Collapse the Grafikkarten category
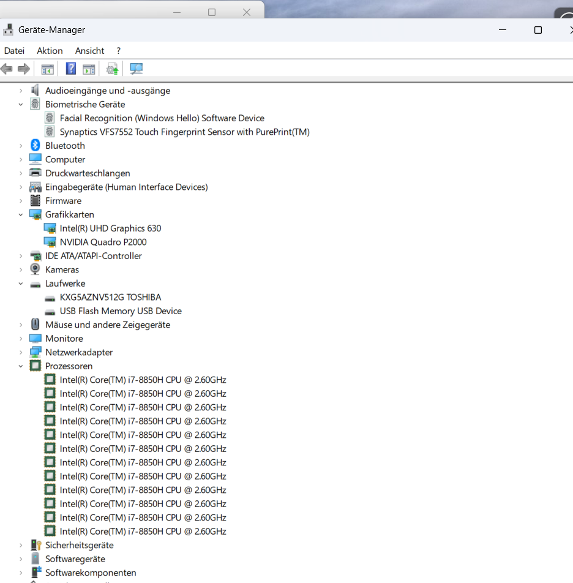Image resolution: width=573 pixels, height=583 pixels. (x=21, y=214)
